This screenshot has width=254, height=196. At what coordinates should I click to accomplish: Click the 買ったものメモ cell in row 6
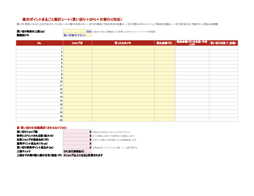point(123,66)
